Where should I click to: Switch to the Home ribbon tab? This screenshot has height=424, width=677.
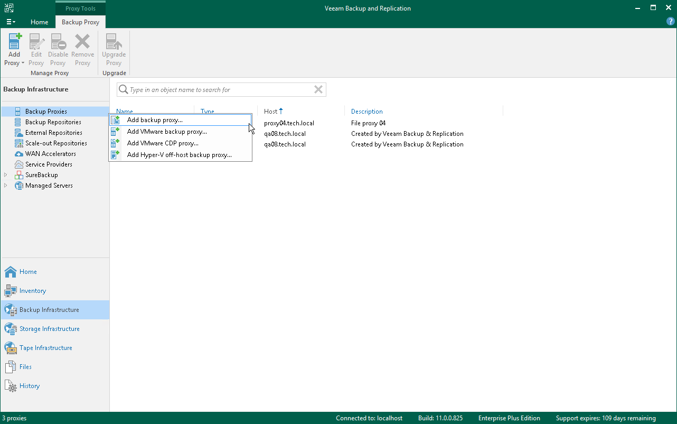click(x=39, y=22)
